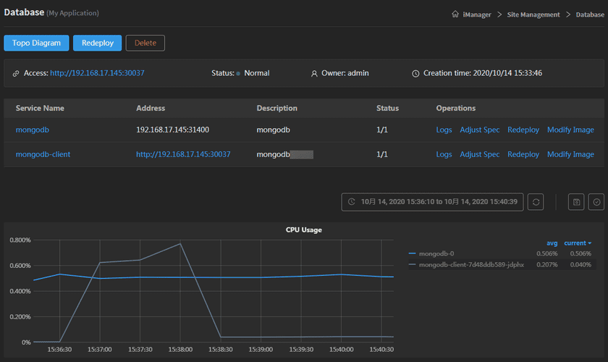The width and height of the screenshot is (608, 362).
Task: Click Modify Image for mongodb-client
Action: click(570, 154)
